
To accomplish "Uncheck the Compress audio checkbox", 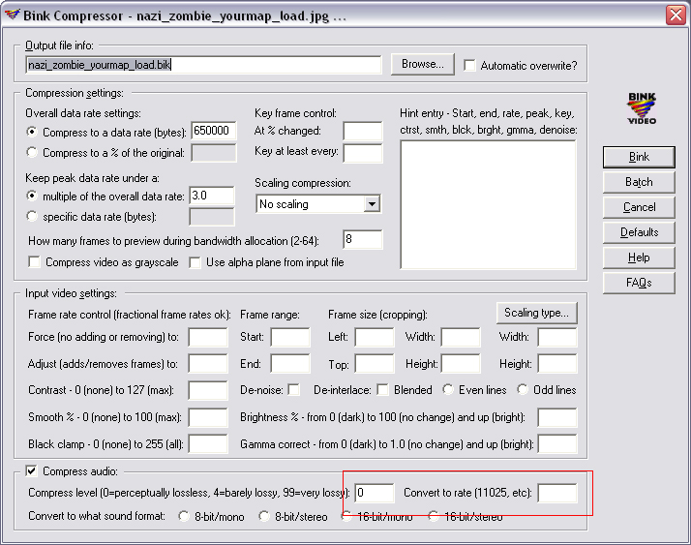I will 31,470.
